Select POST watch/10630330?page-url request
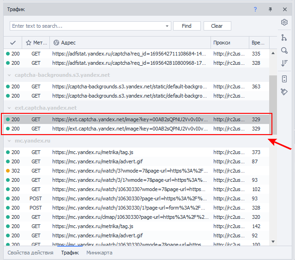Viewport: 295px width, 260px height. 136,198
